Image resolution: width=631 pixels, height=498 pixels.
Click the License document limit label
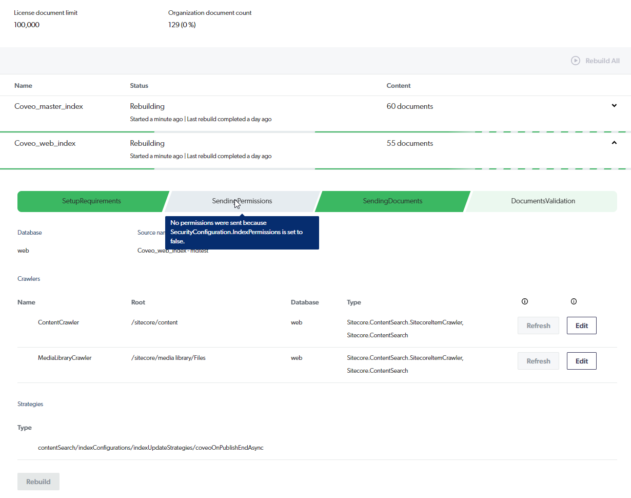point(46,13)
